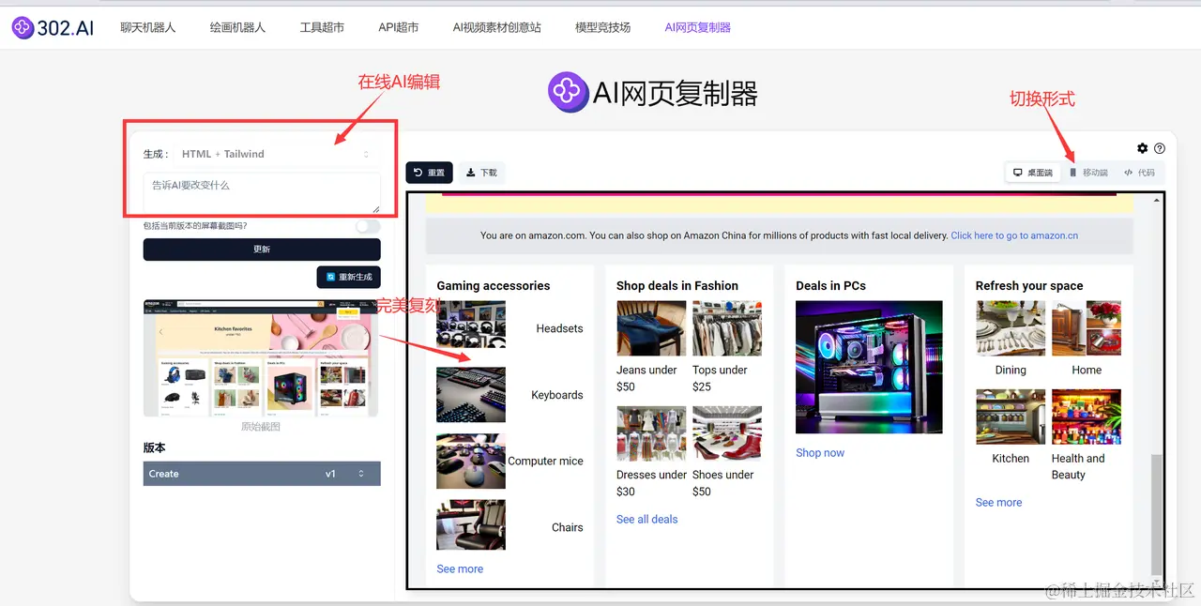Click the Deals in PCs heading

pyautogui.click(x=830, y=285)
